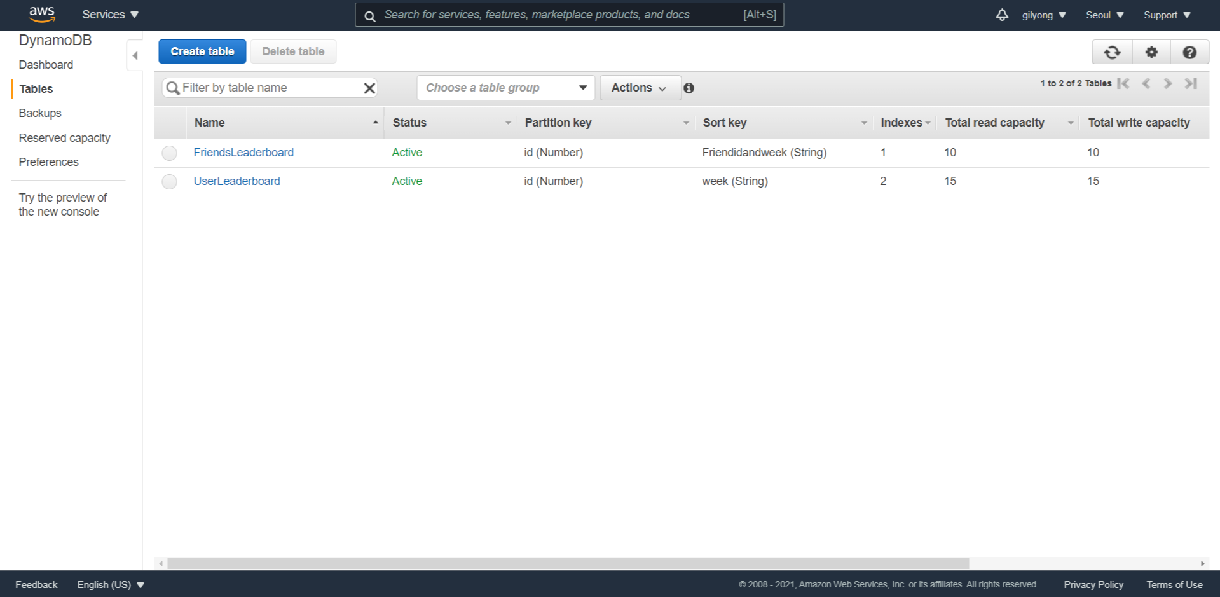Image resolution: width=1220 pixels, height=597 pixels.
Task: Go to Dashboard in sidebar
Action: pos(46,65)
